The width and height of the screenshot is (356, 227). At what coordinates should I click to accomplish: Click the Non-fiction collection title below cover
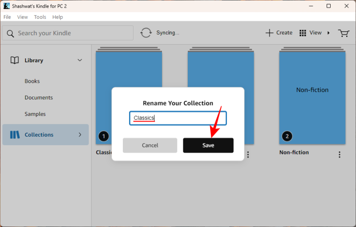tap(294, 152)
